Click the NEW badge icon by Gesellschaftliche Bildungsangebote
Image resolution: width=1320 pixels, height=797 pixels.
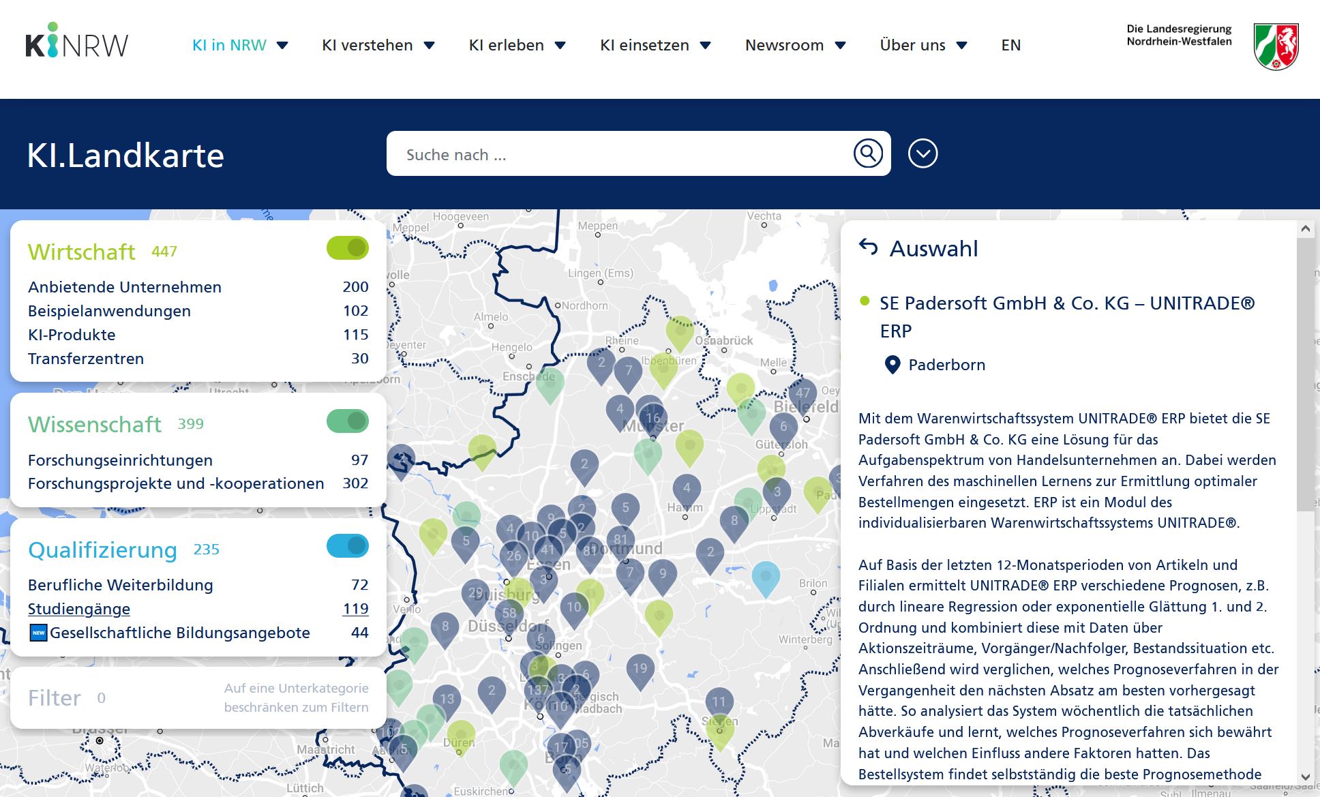point(38,633)
